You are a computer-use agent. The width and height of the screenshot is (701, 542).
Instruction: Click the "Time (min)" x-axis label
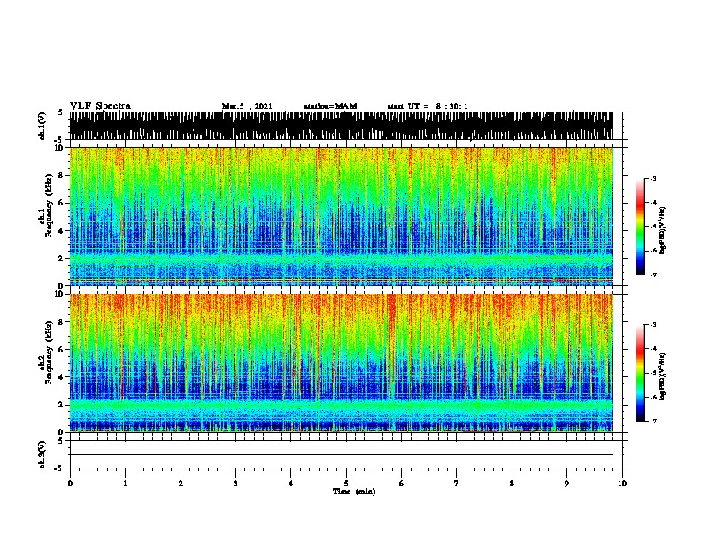pyautogui.click(x=354, y=492)
